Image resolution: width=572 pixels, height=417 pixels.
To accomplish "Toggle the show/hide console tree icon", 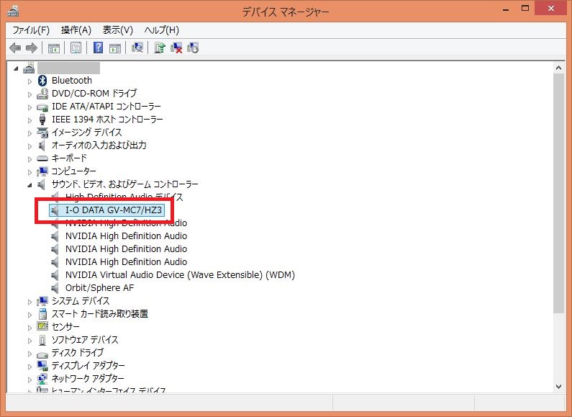I will 54,48.
